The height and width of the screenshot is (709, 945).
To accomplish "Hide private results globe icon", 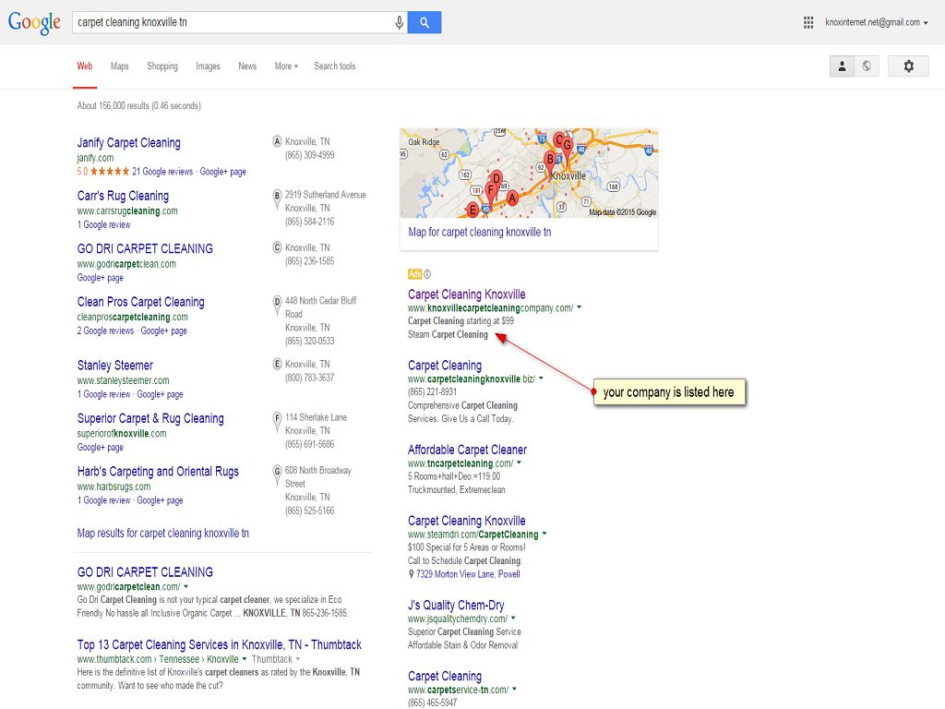I will 866,66.
